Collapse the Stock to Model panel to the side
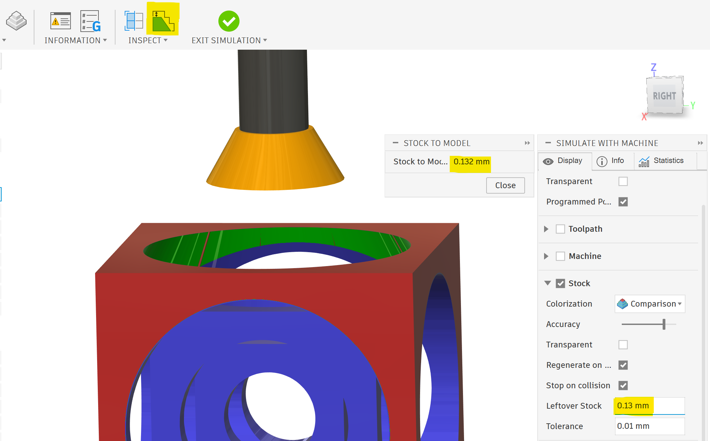Image resolution: width=710 pixels, height=441 pixels. pos(527,143)
